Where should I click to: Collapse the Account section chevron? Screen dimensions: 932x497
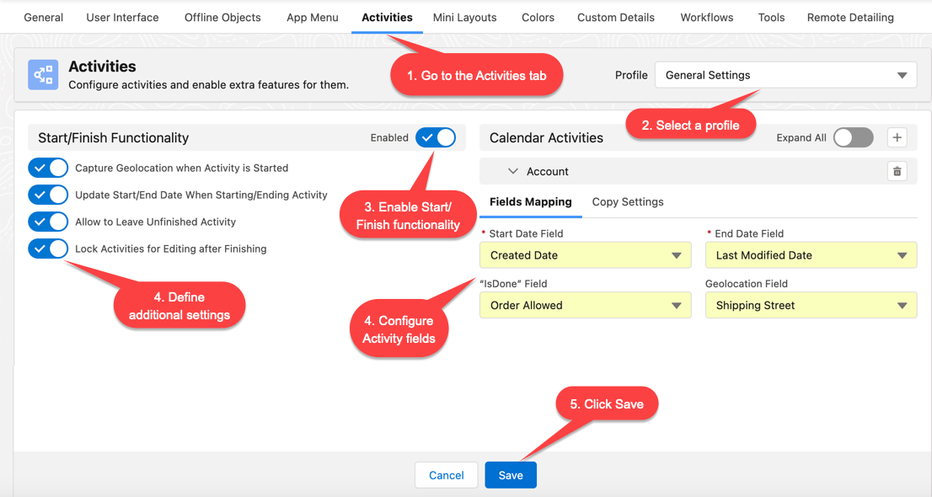click(512, 170)
